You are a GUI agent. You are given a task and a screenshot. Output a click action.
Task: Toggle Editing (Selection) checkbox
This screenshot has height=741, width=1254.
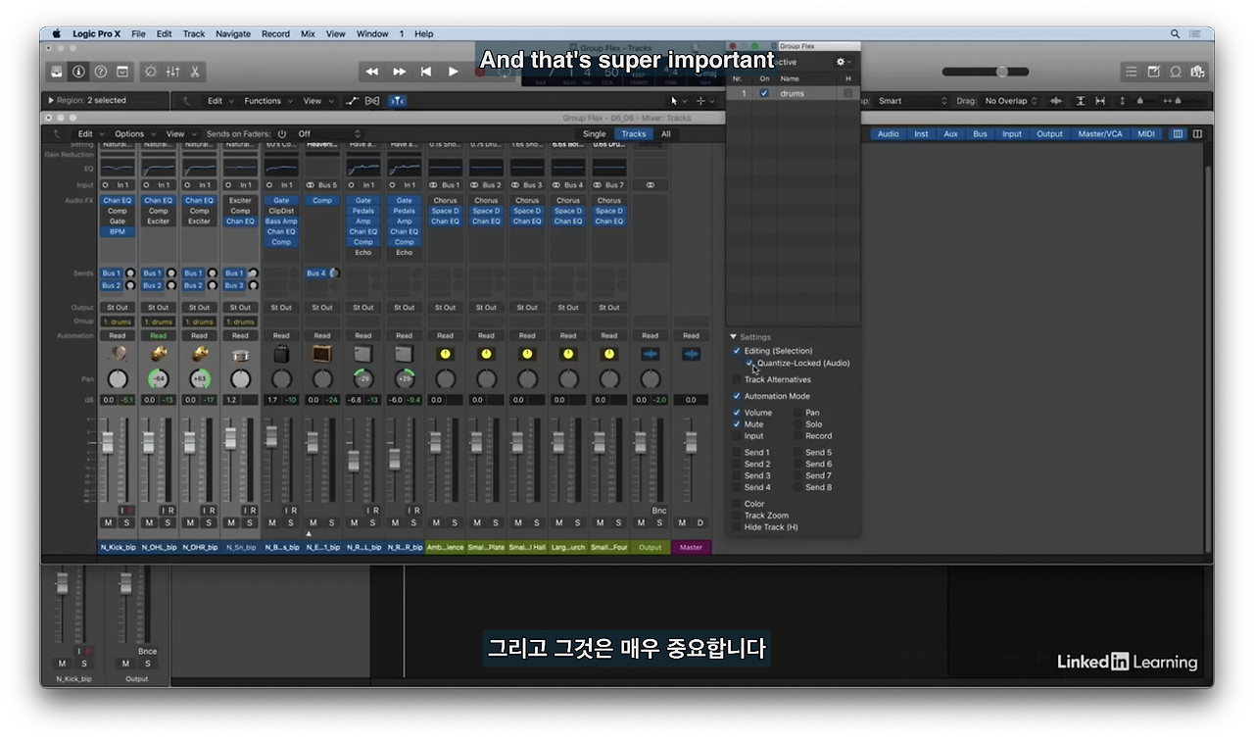[737, 351]
